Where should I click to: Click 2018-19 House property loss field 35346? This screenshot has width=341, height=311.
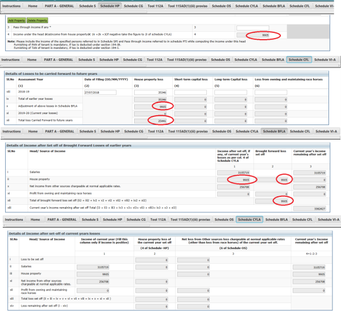pos(150,93)
